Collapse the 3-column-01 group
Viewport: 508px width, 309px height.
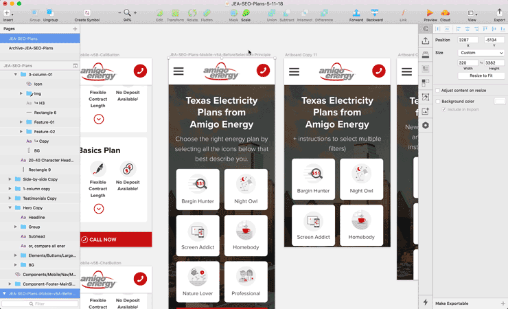[15, 74]
